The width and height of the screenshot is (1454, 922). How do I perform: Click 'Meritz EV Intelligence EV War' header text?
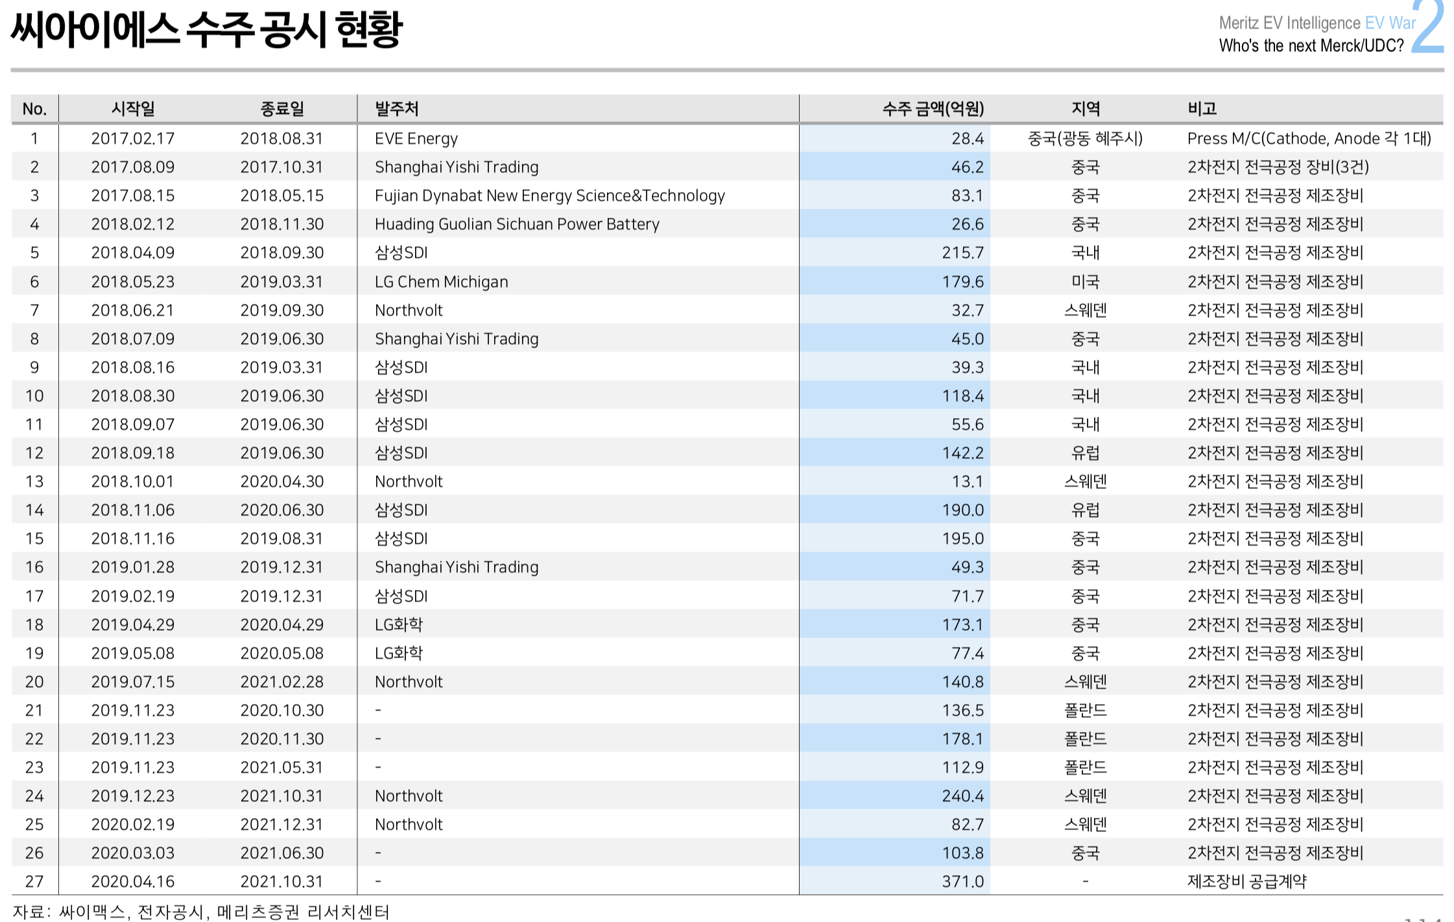pyautogui.click(x=1317, y=23)
